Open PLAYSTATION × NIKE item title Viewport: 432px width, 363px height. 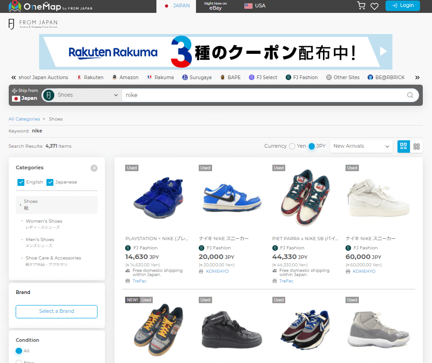pos(157,238)
